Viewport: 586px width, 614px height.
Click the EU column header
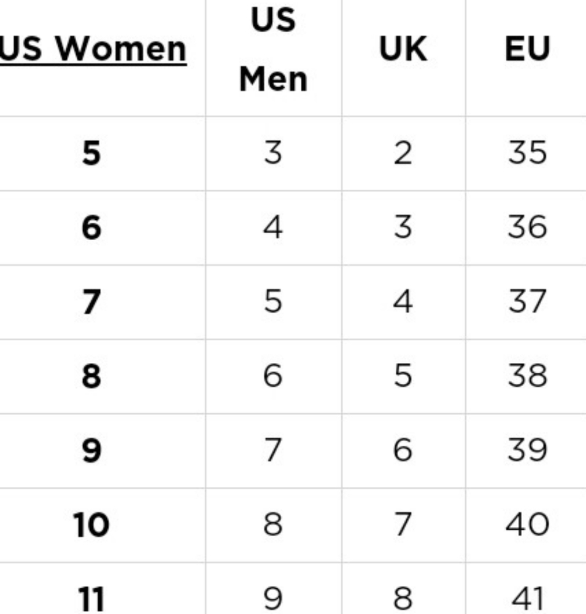528,49
